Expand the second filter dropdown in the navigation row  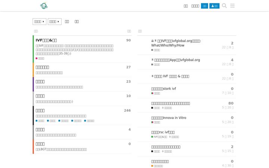point(55,22)
